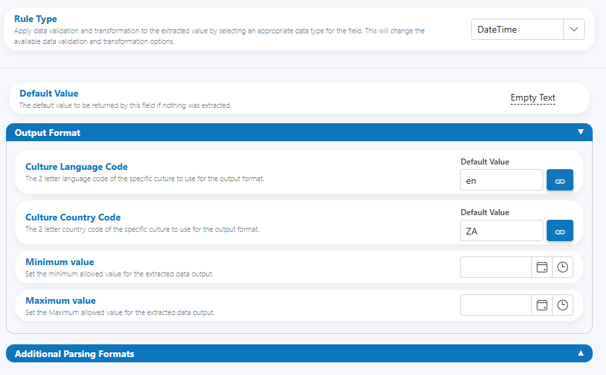Viewport: 606px width, 375px height.
Task: Click the Culture Language Code input field
Action: (x=501, y=181)
